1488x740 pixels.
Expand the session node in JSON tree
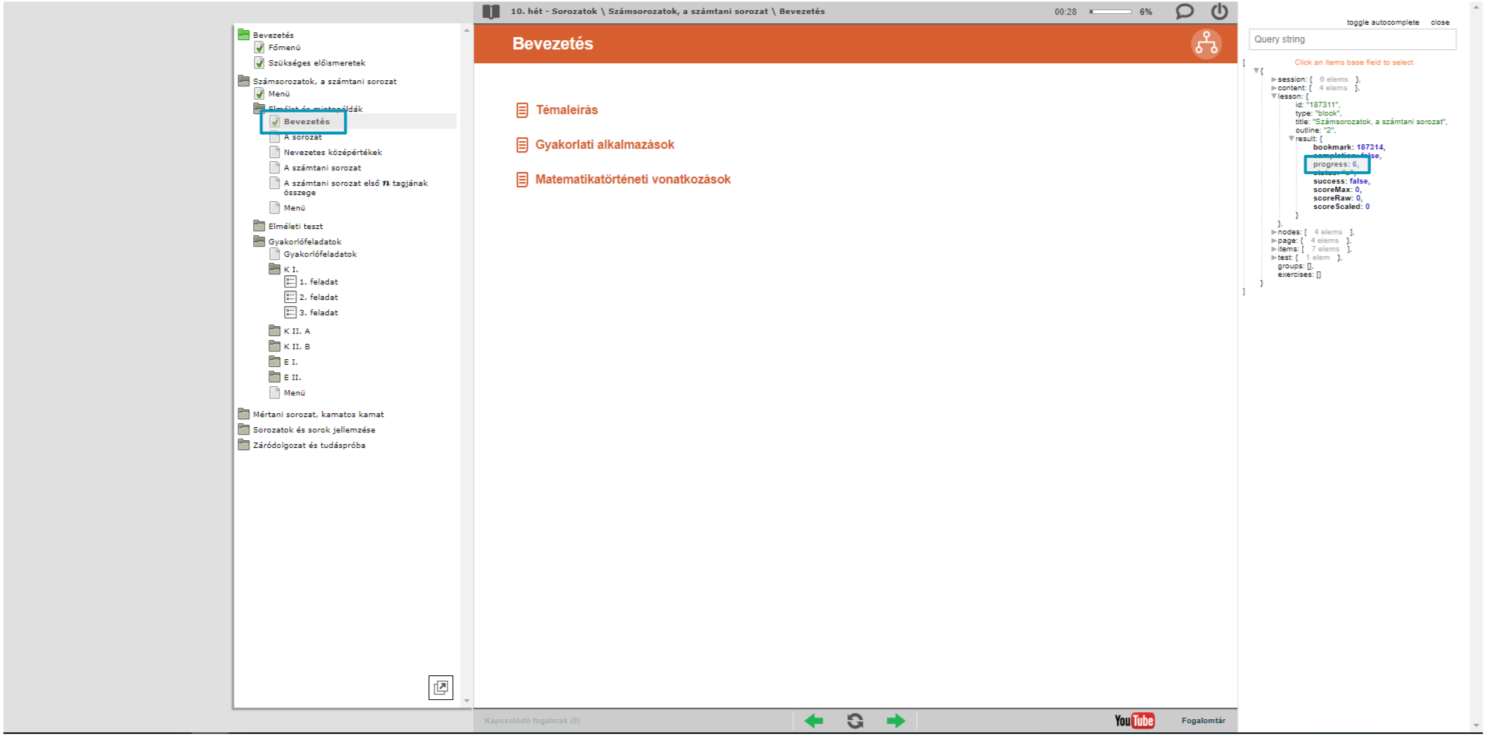point(1273,79)
